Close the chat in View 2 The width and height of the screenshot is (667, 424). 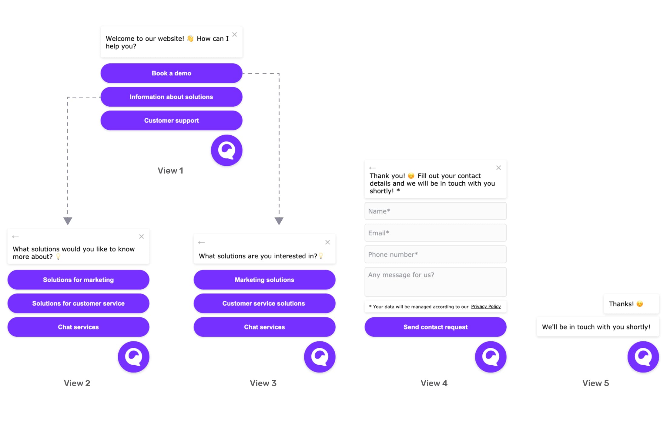(141, 236)
